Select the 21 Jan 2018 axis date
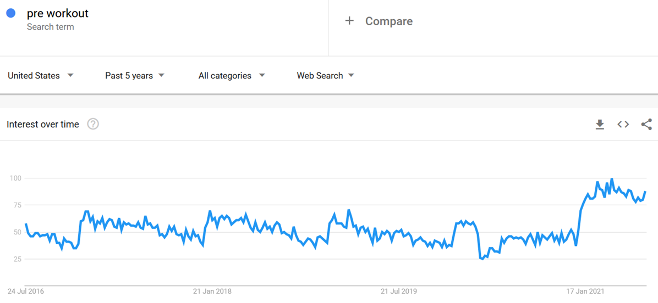This screenshot has height=303, width=658. coord(212,291)
